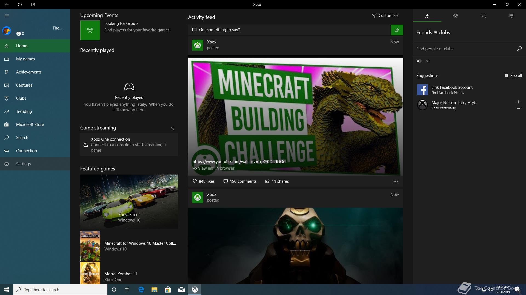This screenshot has width=526, height=295.
Task: Open Xbox One connection card
Action: tap(129, 144)
